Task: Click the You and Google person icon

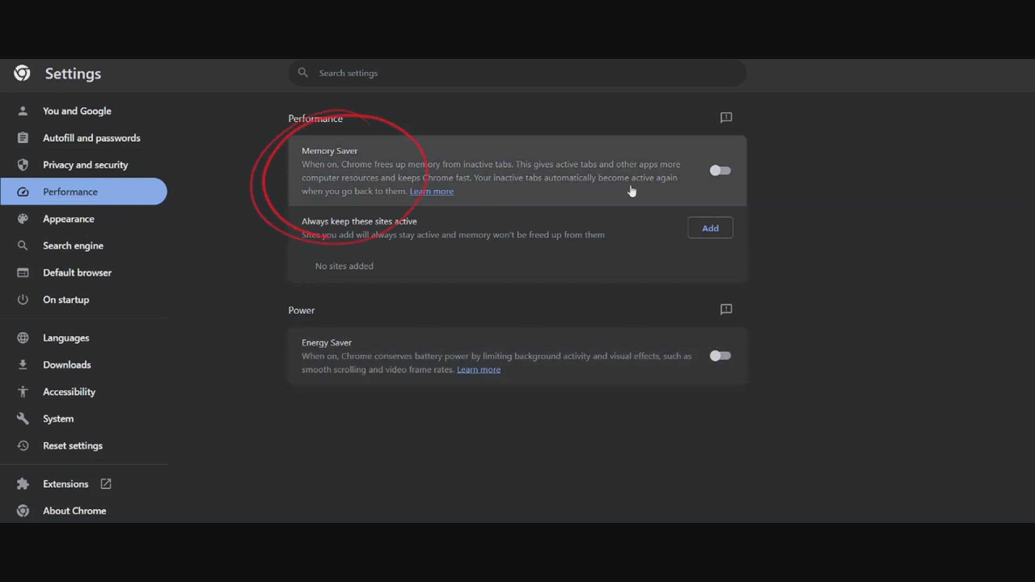Action: 23,111
